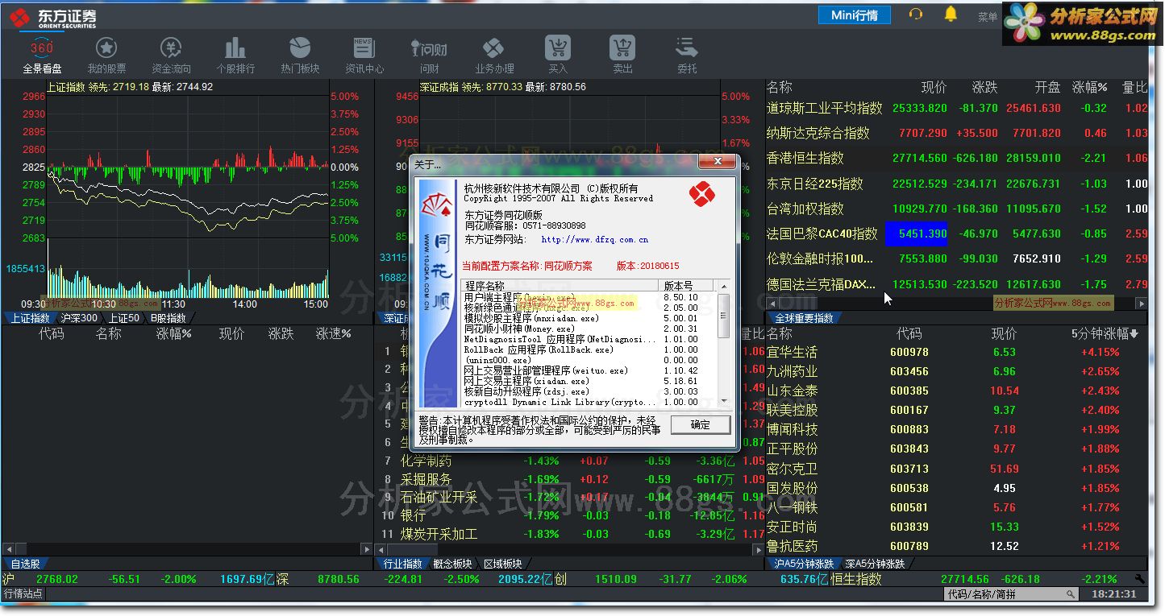Screen dimensions: 1165x616
Task: Click the wrench settings icon in status bar
Action: [x=1139, y=579]
